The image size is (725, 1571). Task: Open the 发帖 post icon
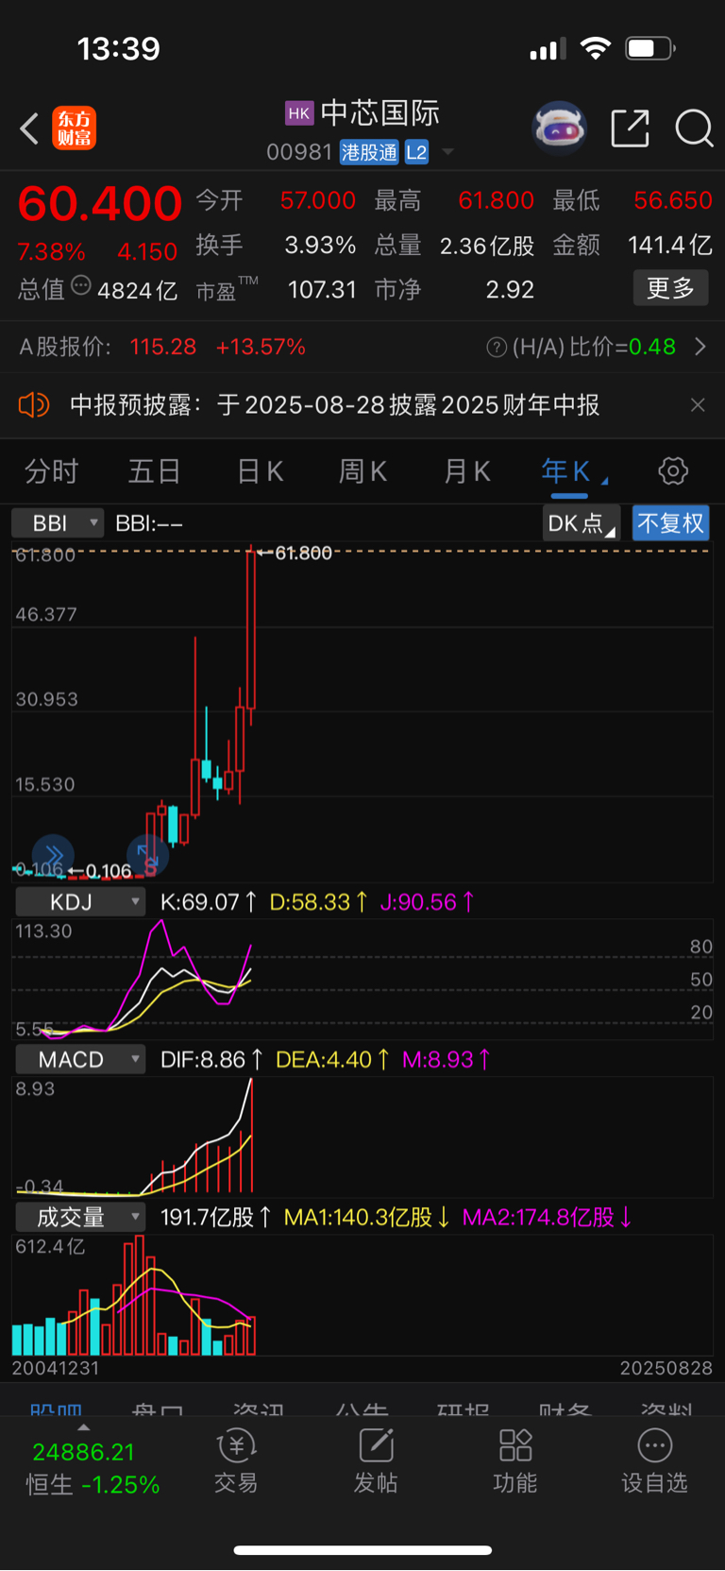pyautogui.click(x=376, y=1461)
